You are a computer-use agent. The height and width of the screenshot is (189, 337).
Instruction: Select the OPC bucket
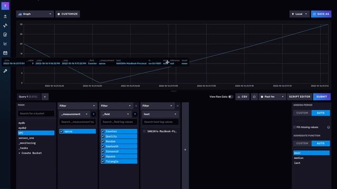tap(36, 133)
